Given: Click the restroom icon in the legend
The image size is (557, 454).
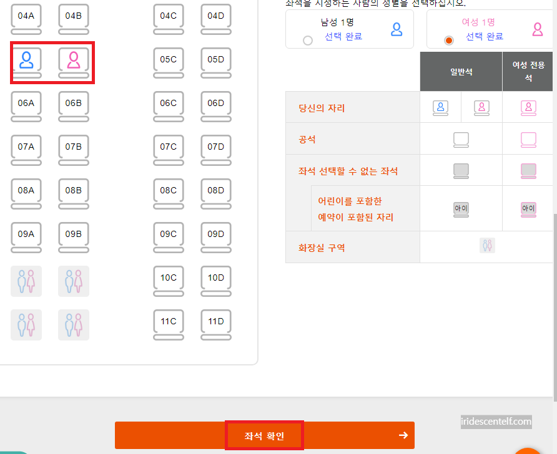Looking at the screenshot, I should tap(487, 246).
